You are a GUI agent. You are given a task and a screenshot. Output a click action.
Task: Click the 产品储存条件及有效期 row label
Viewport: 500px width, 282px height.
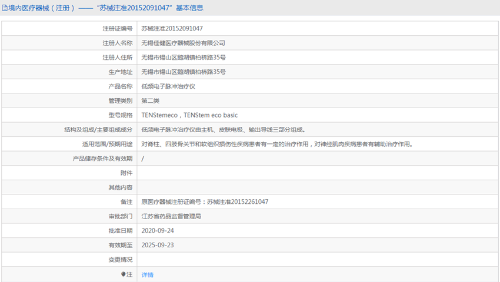click(x=102, y=159)
